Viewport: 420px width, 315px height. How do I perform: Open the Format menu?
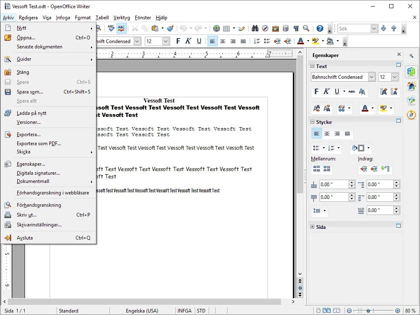[x=83, y=18]
